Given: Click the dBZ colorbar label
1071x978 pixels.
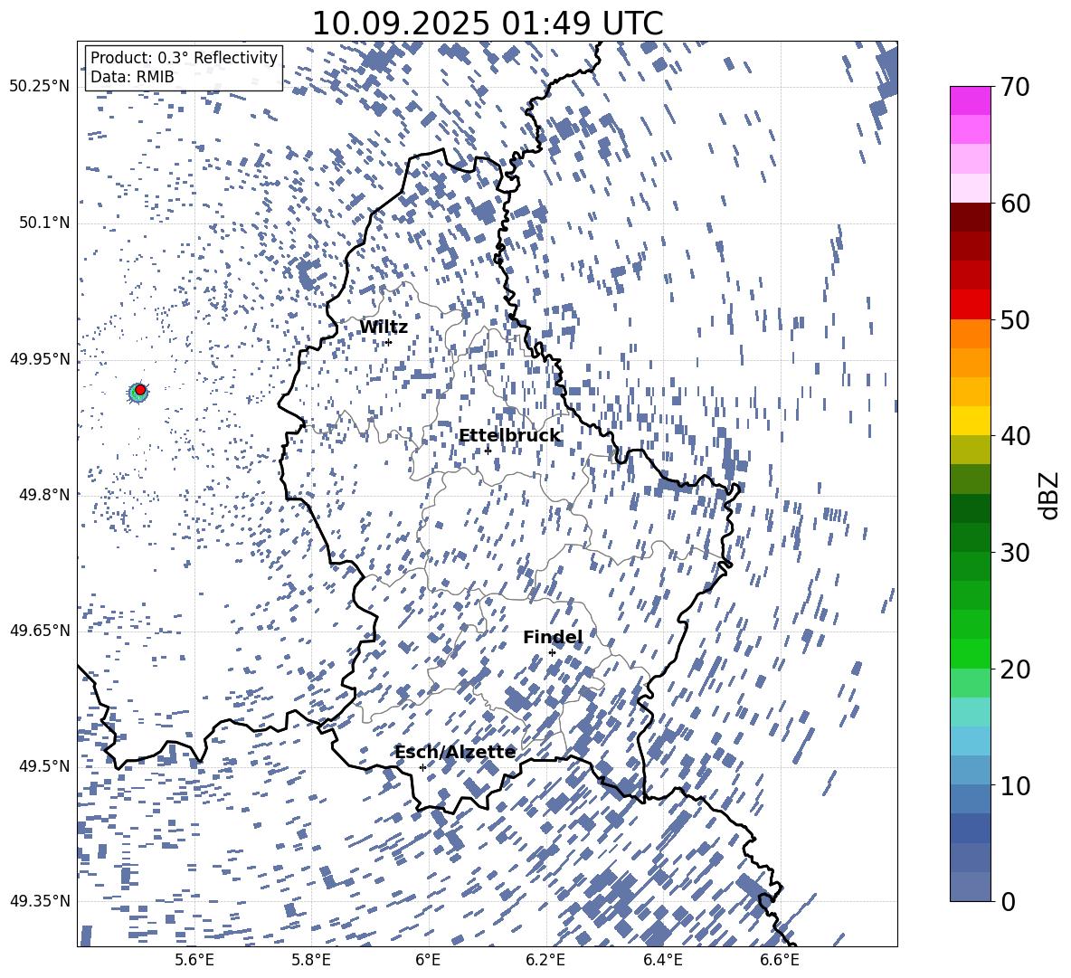Looking at the screenshot, I should tap(1050, 495).
